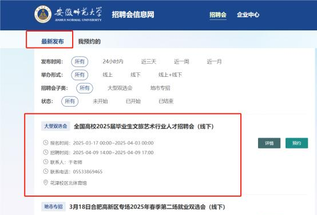Filter 发布时间 by 近一周
The image size is (317, 215).
(x=181, y=61)
